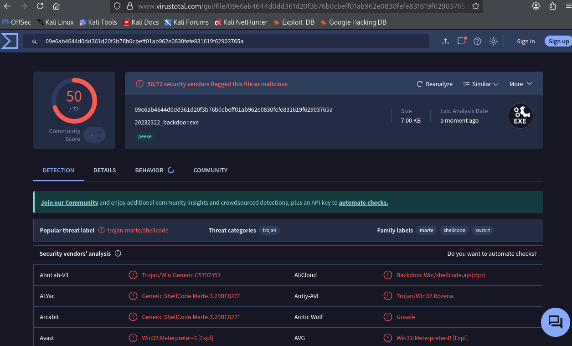
Task: Click the Trojan/Win32.Rozena detection text
Action: 425,296
